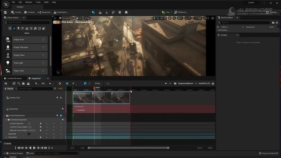Select the viewport select-mode cursor icon
This screenshot has width=281, height=158.
[155, 18]
